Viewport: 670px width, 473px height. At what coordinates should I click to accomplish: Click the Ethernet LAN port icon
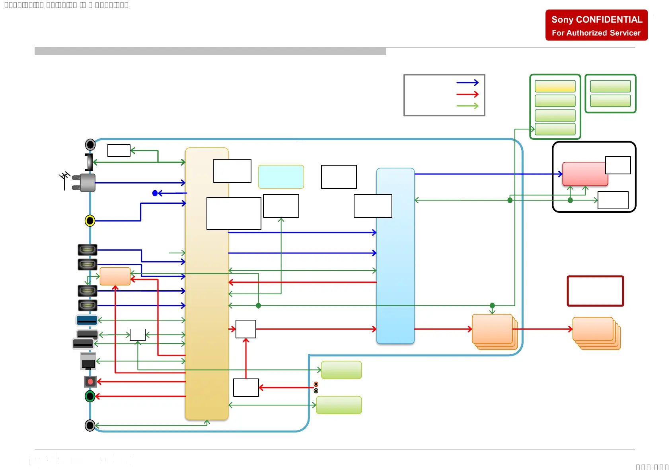click(x=88, y=361)
